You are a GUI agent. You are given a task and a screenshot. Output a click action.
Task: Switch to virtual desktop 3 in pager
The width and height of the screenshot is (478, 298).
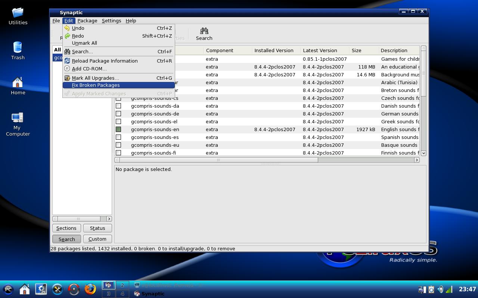coord(109,294)
